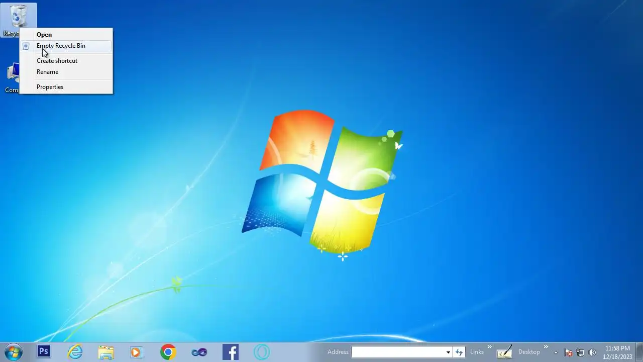
Task: Click the Links toolbar label
Action: point(477,352)
